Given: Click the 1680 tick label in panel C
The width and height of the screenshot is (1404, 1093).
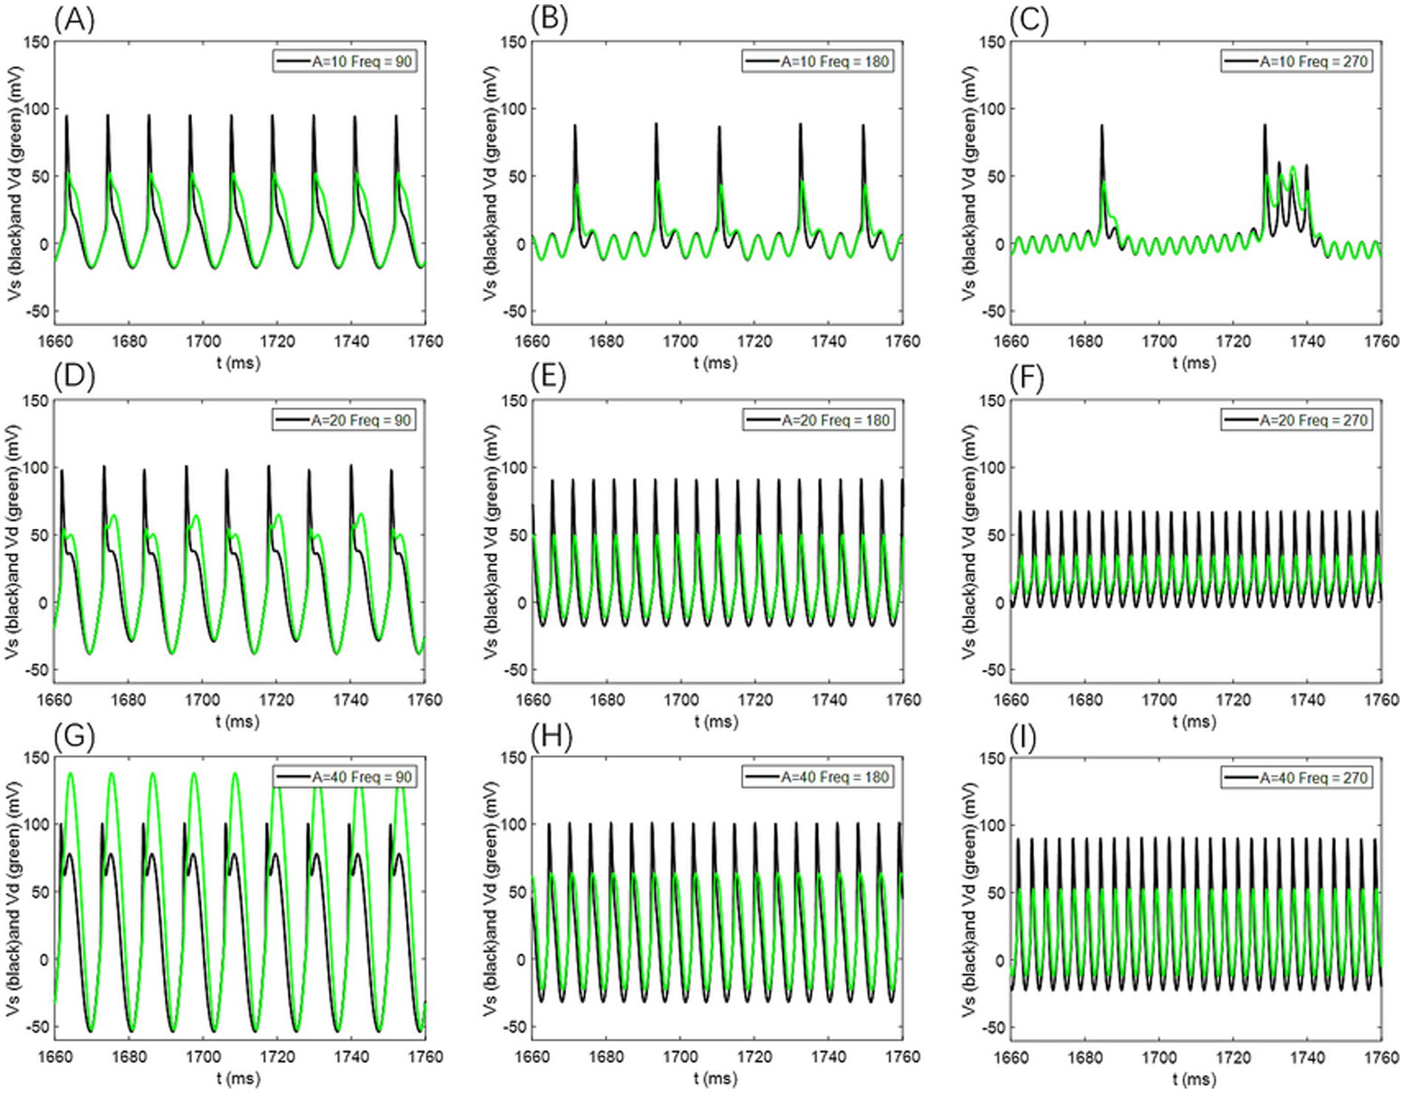Looking at the screenshot, I should (1084, 341).
